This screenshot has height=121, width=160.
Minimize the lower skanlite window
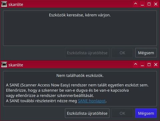(x=142, y=65)
